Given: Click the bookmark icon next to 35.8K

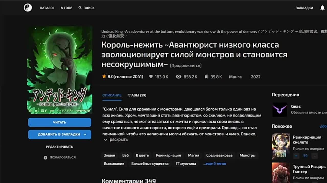Looking at the screenshot, I should pyautogui.click(x=206, y=77).
